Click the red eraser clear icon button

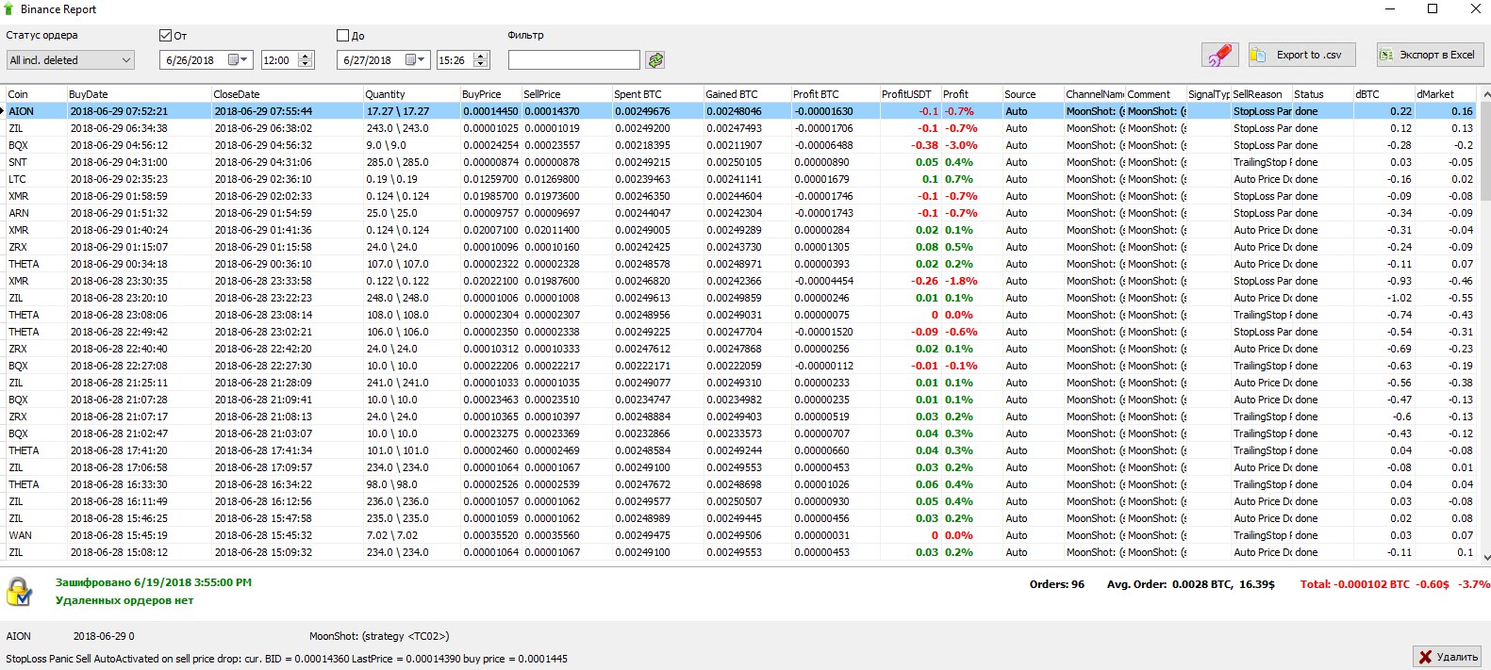click(x=1218, y=55)
